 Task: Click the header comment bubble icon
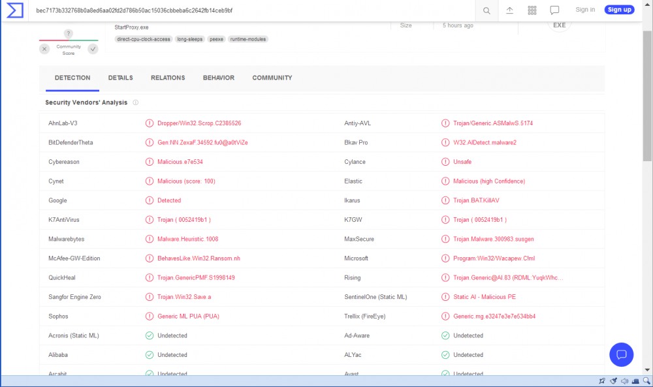pos(554,10)
